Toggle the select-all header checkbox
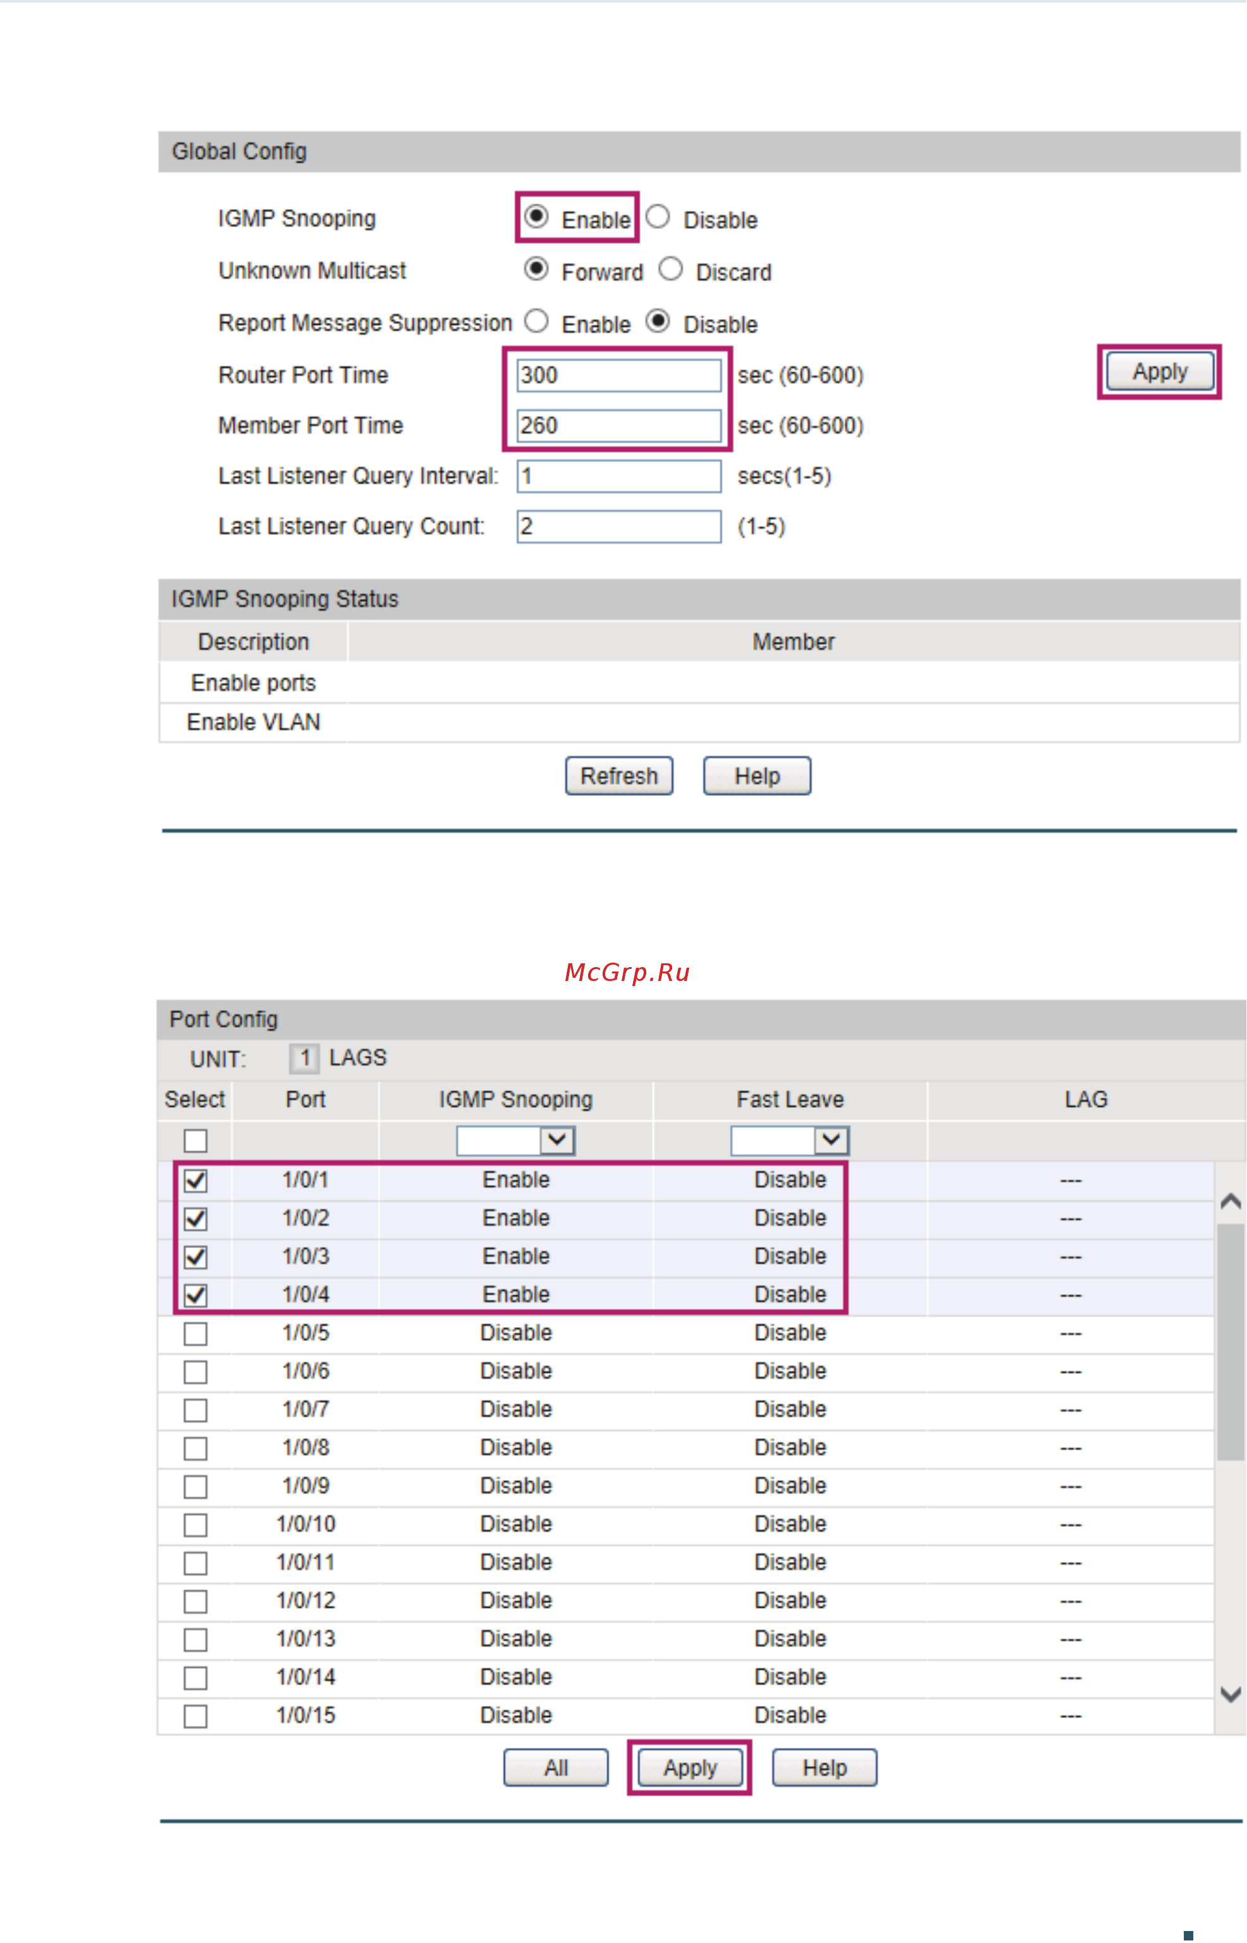 pos(195,1140)
